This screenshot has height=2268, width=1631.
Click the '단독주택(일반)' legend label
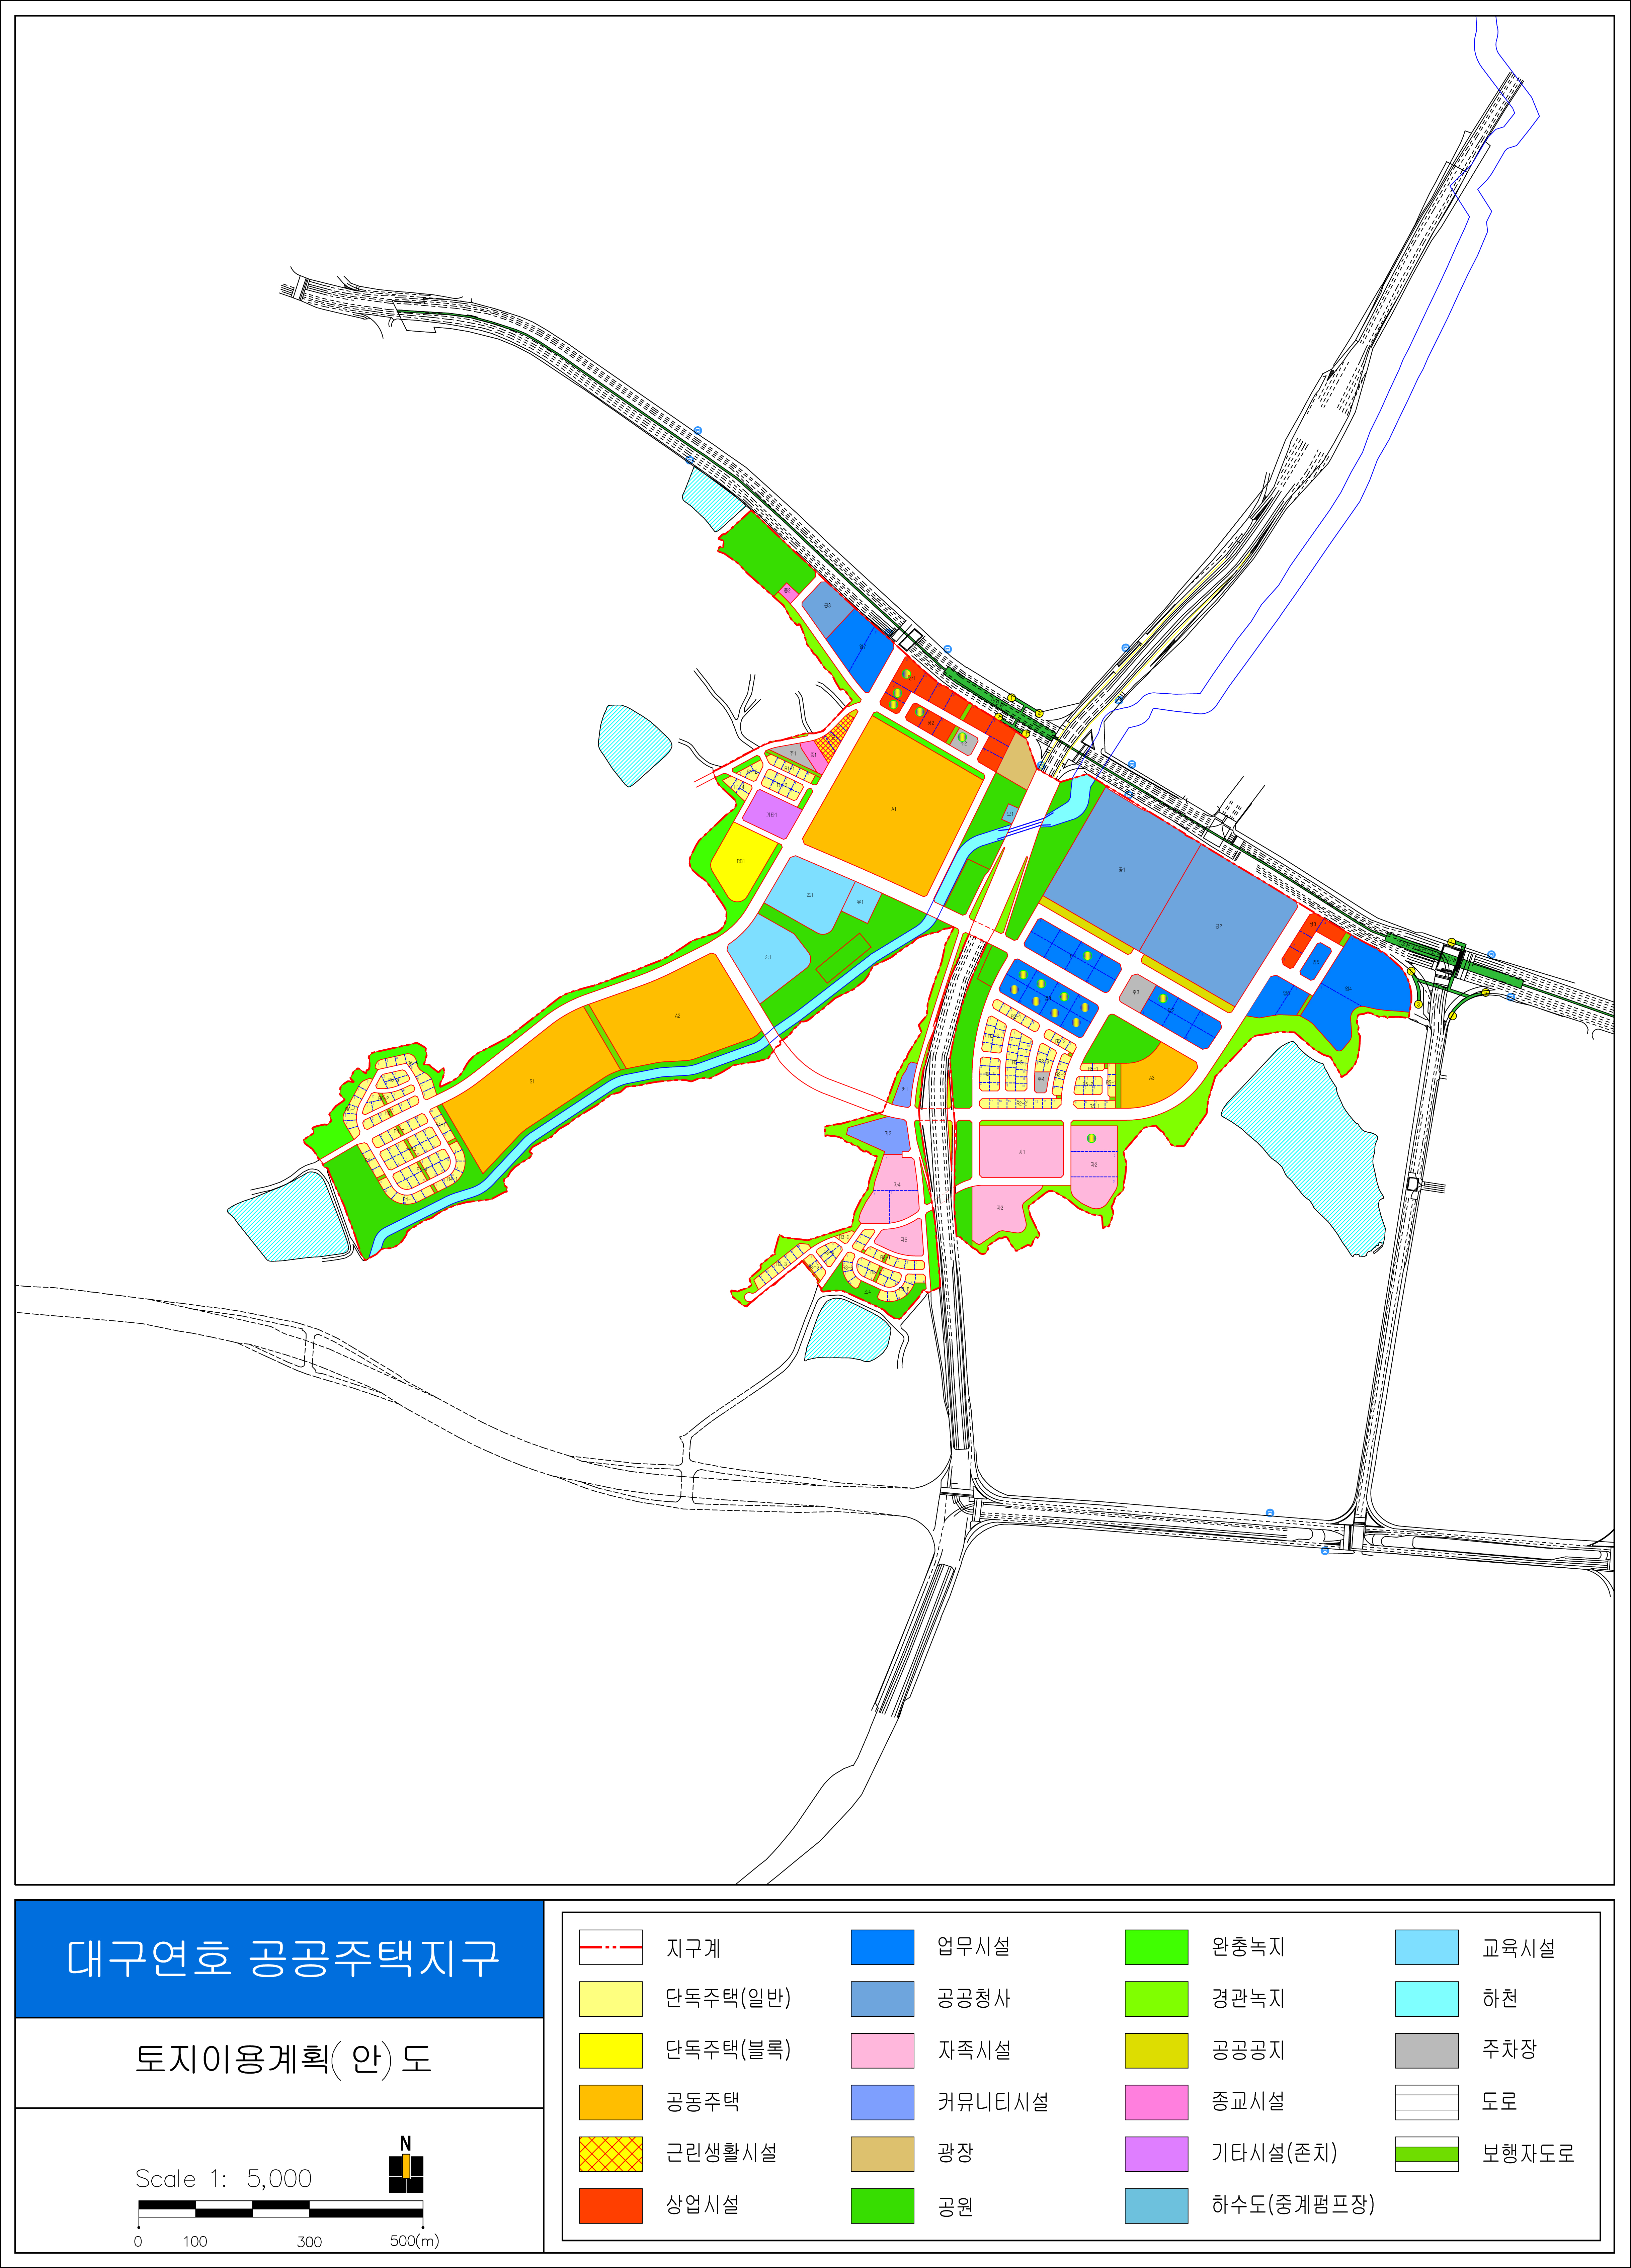tap(728, 1998)
